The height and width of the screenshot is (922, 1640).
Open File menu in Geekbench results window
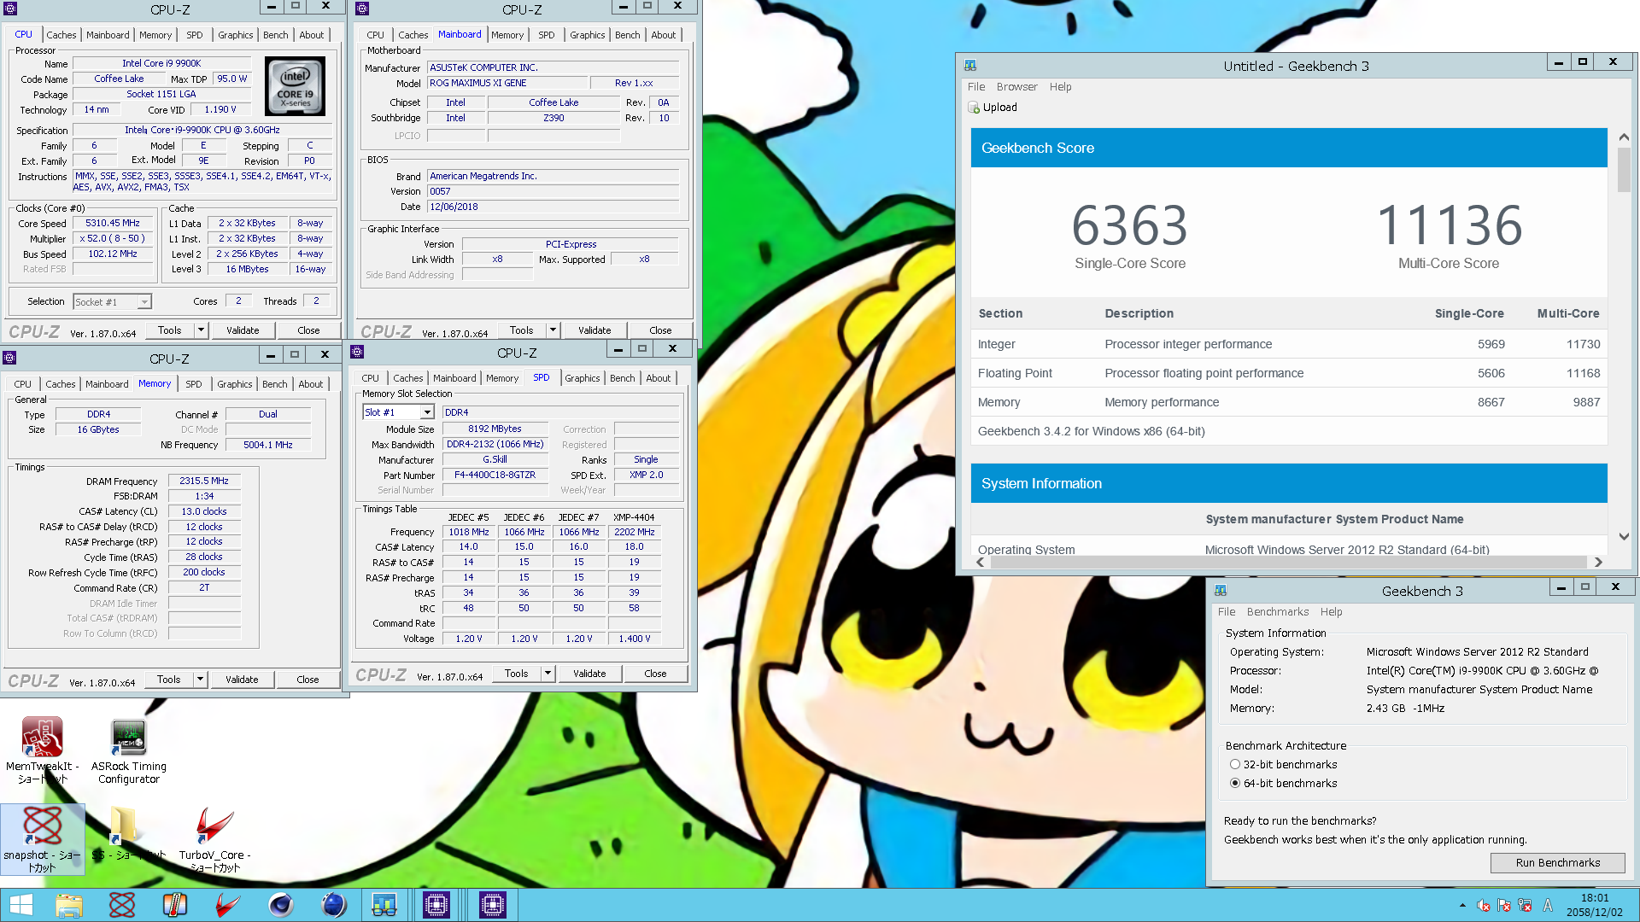(975, 87)
